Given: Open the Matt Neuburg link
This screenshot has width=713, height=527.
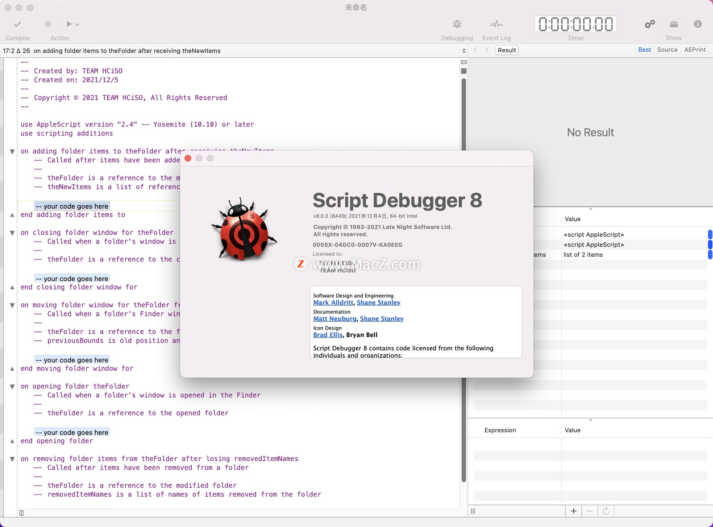Looking at the screenshot, I should 335,318.
